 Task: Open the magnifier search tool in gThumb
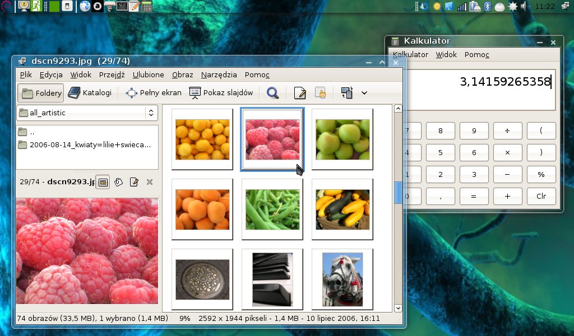[x=272, y=93]
